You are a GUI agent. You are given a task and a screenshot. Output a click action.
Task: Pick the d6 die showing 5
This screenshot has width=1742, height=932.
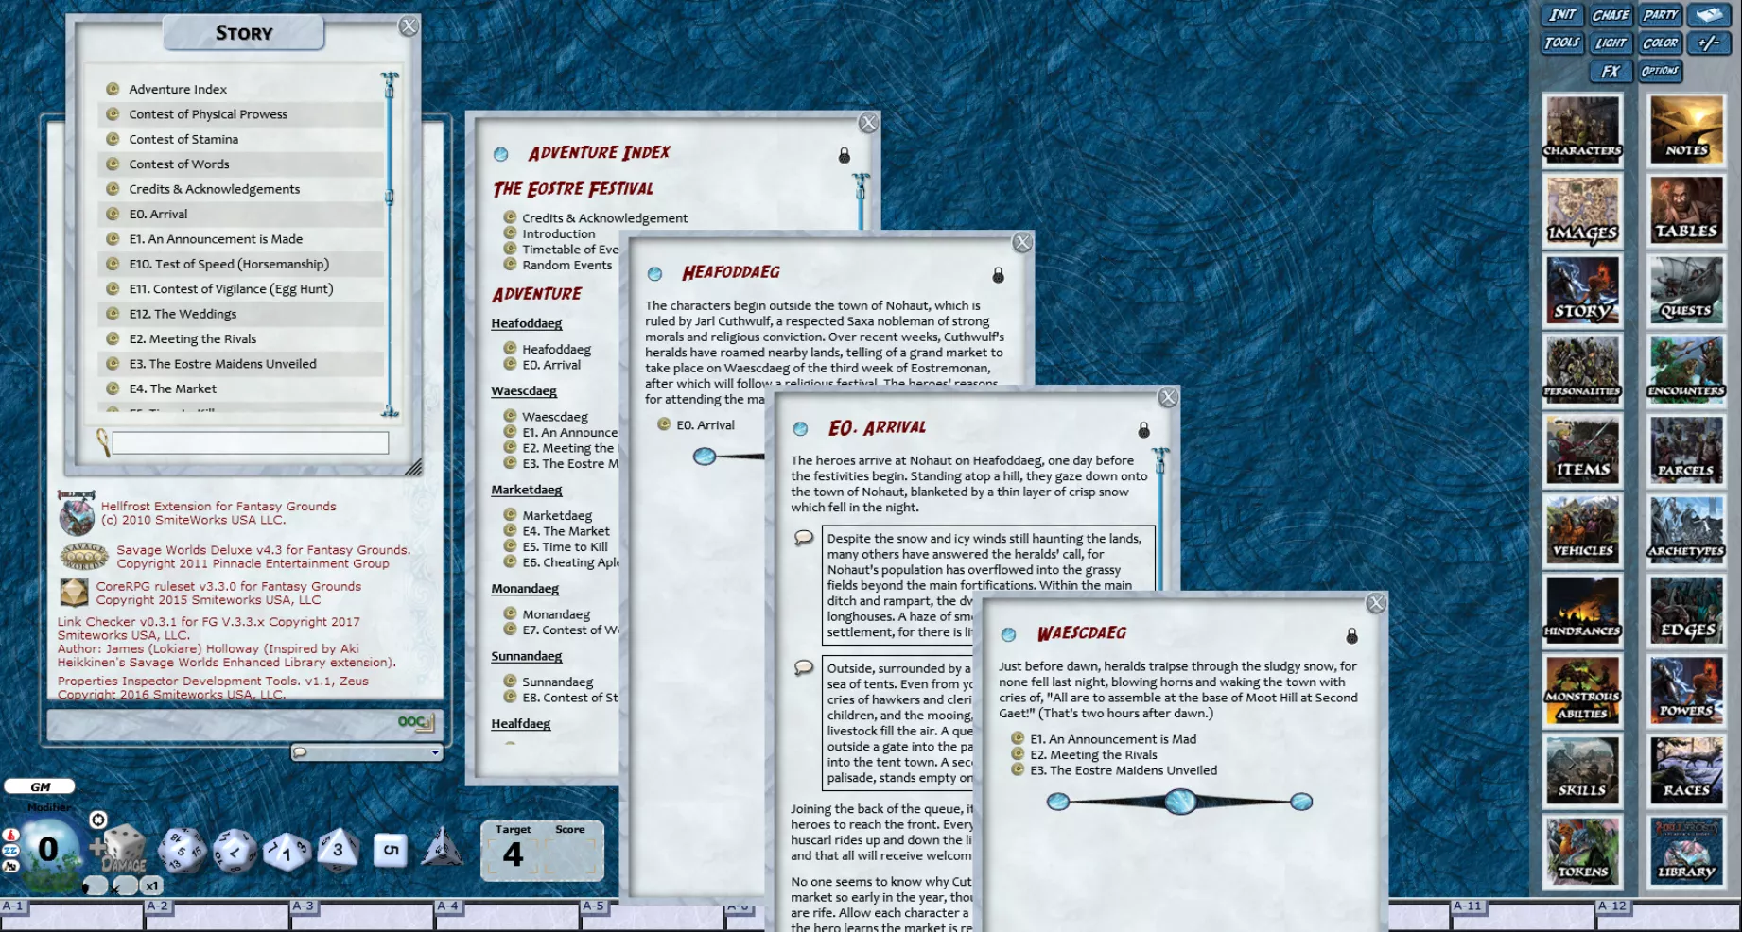[x=390, y=850]
